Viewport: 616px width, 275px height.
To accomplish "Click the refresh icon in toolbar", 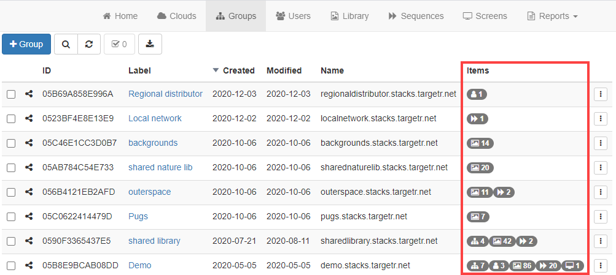I will coord(89,44).
